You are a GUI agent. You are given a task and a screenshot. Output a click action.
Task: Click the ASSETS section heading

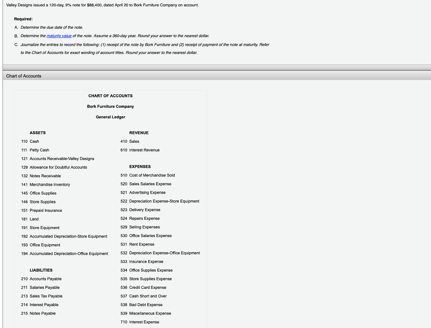(37, 133)
